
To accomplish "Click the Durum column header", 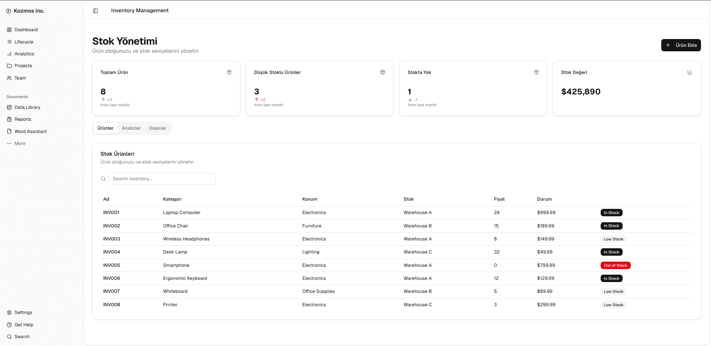I will tap(544, 199).
